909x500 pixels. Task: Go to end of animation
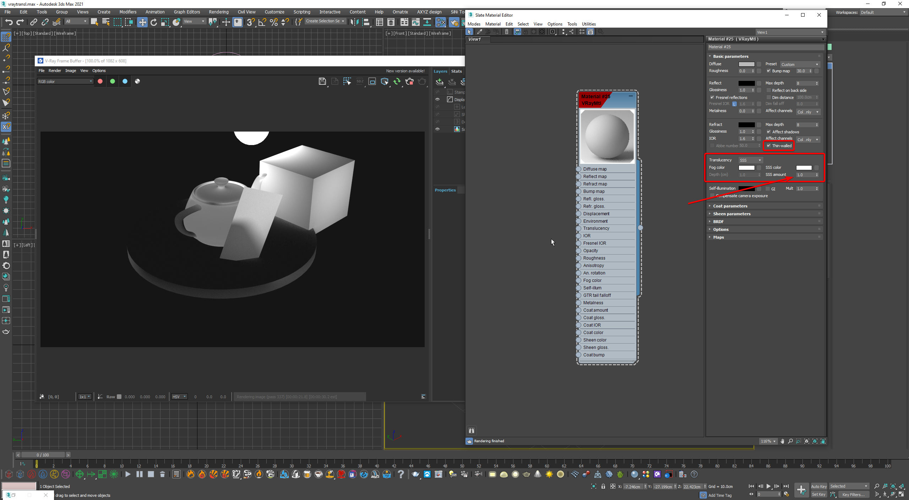786,486
